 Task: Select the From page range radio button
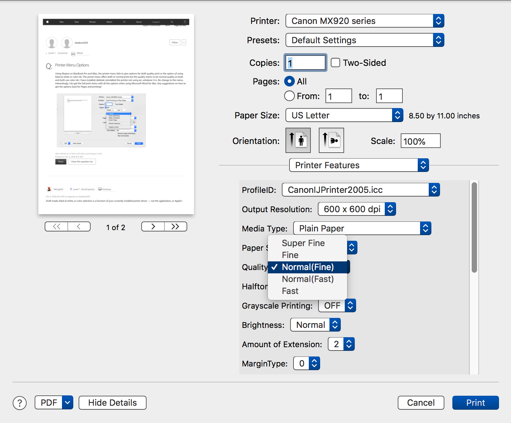coord(289,96)
